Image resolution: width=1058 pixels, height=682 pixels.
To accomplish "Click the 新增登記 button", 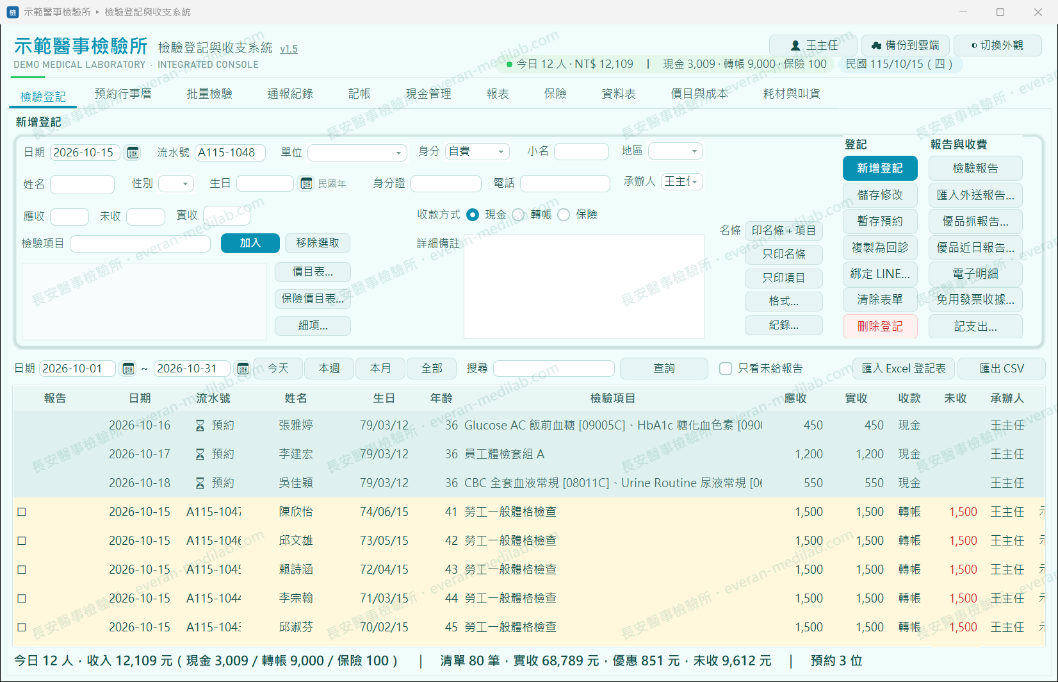I will click(x=880, y=169).
